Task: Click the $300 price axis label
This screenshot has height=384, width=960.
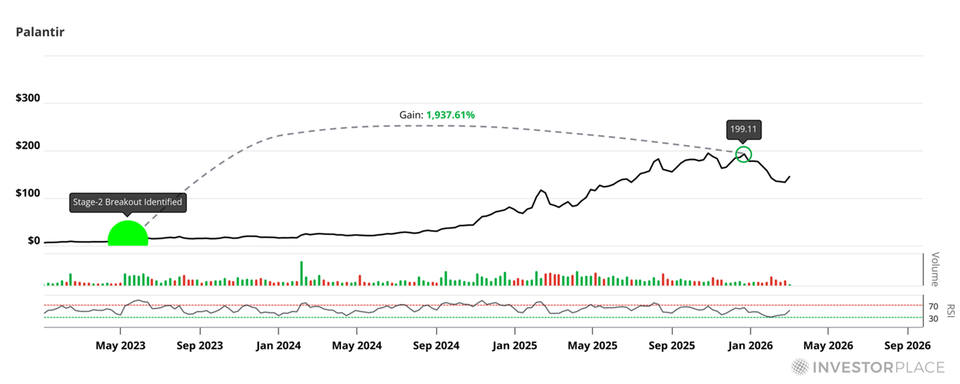Action: click(x=28, y=98)
